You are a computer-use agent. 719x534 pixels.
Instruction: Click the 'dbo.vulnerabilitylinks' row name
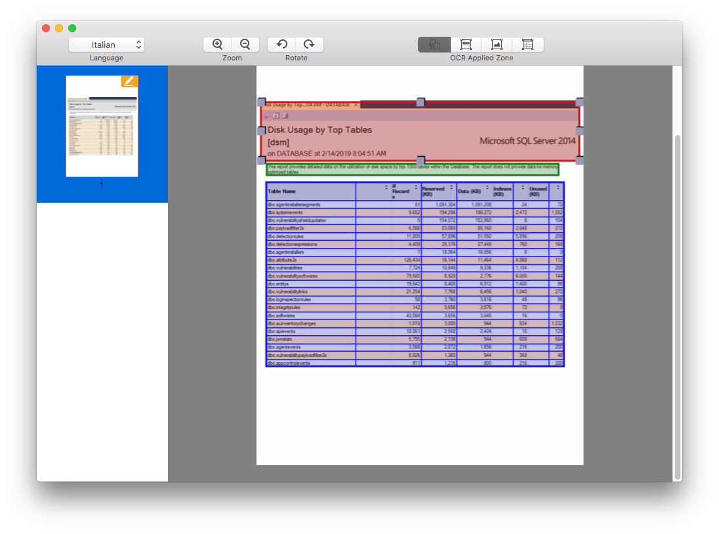pos(287,291)
